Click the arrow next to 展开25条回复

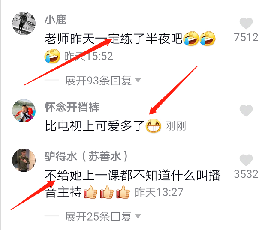point(138,216)
